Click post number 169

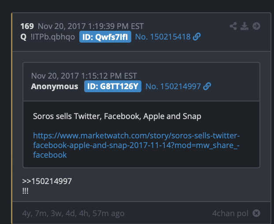click(27, 26)
